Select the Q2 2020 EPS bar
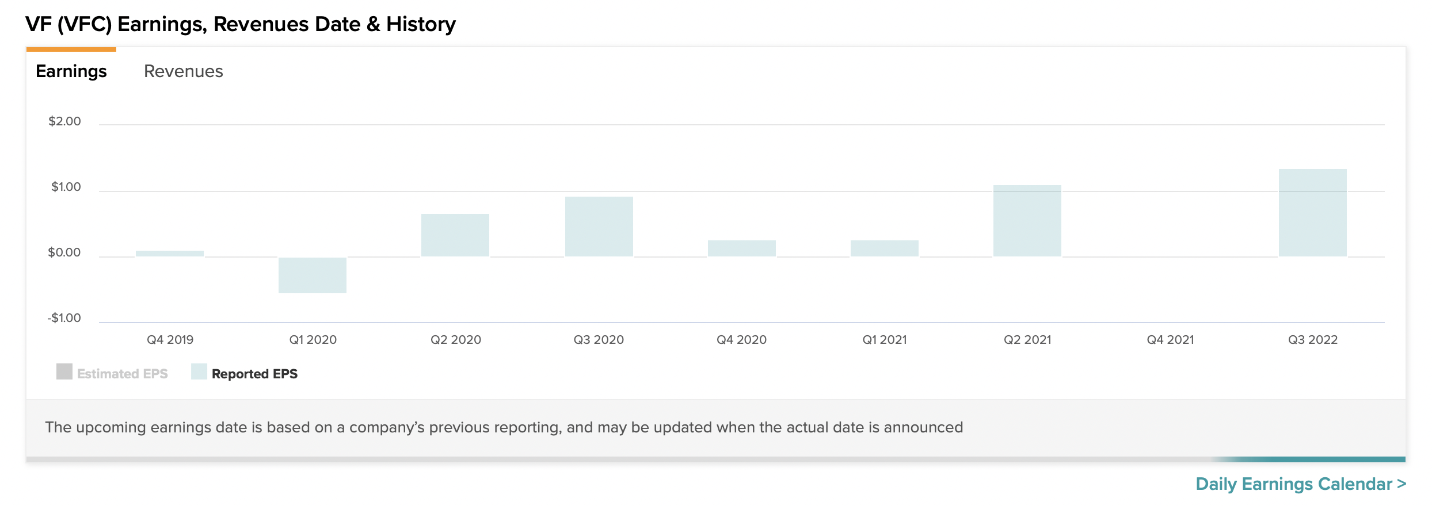Image resolution: width=1432 pixels, height=506 pixels. 455,235
